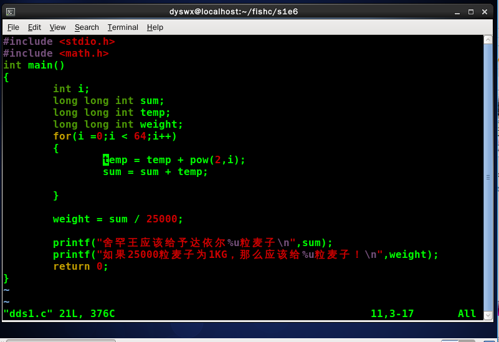Maximize the terminal window

(471, 12)
